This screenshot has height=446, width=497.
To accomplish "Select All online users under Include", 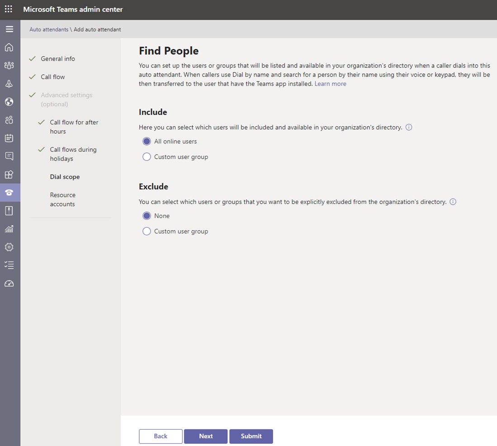I will click(147, 142).
